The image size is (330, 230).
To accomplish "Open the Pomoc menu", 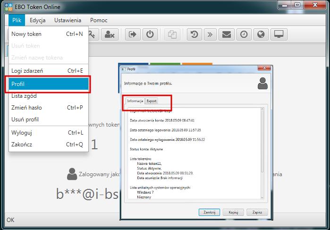I will (x=99, y=20).
